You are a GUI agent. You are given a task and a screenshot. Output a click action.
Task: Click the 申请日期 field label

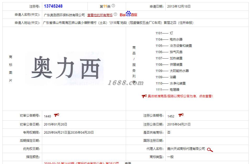coord(157,7)
